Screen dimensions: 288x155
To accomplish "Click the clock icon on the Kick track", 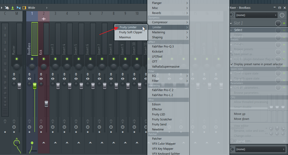I will point(41,127).
